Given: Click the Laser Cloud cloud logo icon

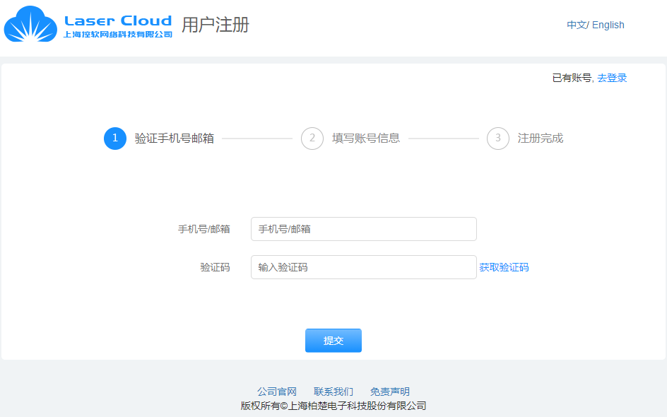Looking at the screenshot, I should click(30, 25).
